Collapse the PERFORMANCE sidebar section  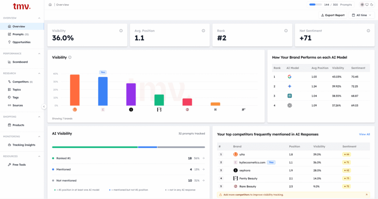click(39, 53)
